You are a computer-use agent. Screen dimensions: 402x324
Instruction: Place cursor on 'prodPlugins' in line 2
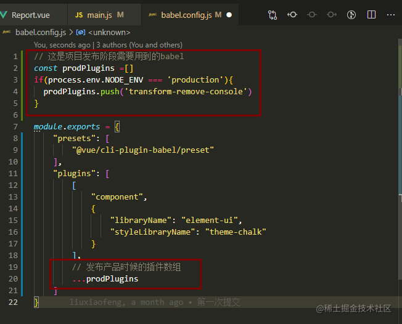point(88,68)
